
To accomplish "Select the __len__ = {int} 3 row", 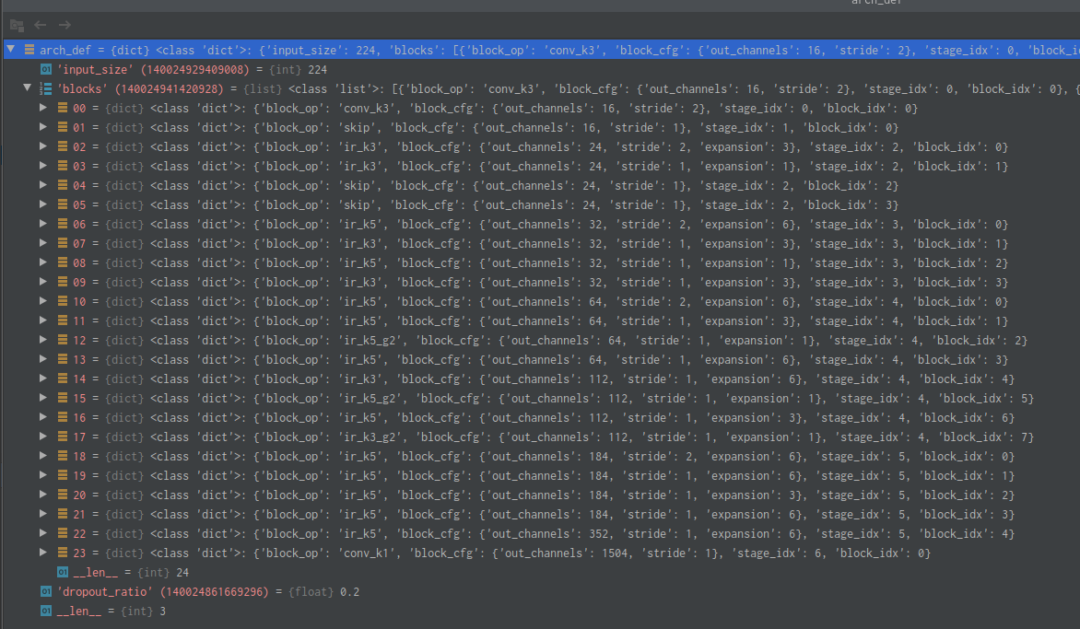I will tap(541, 612).
